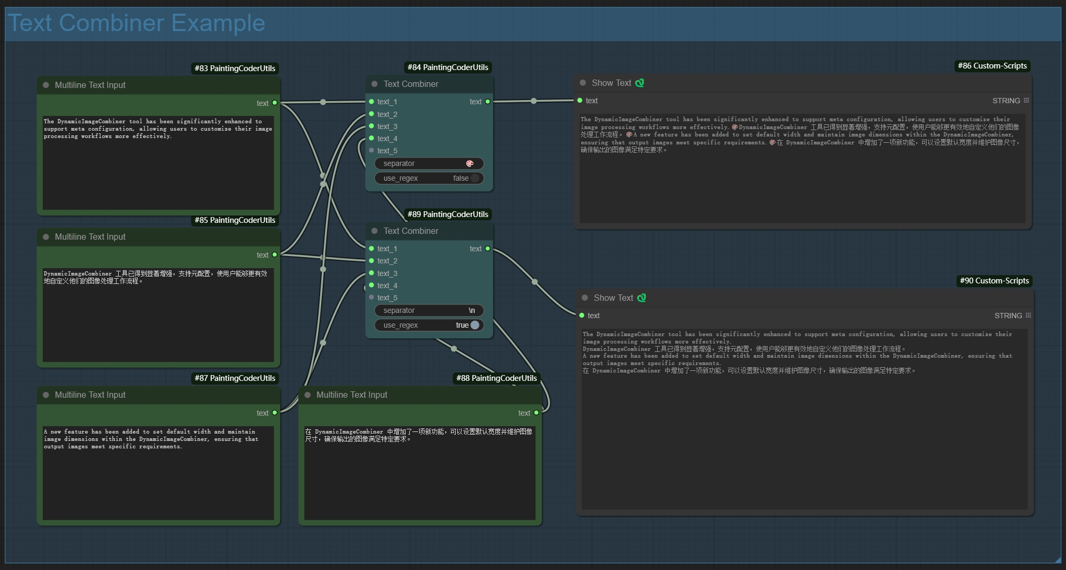1066x570 pixels.
Task: Collapse the #83 Multiline Text Input node
Action: tap(46, 85)
